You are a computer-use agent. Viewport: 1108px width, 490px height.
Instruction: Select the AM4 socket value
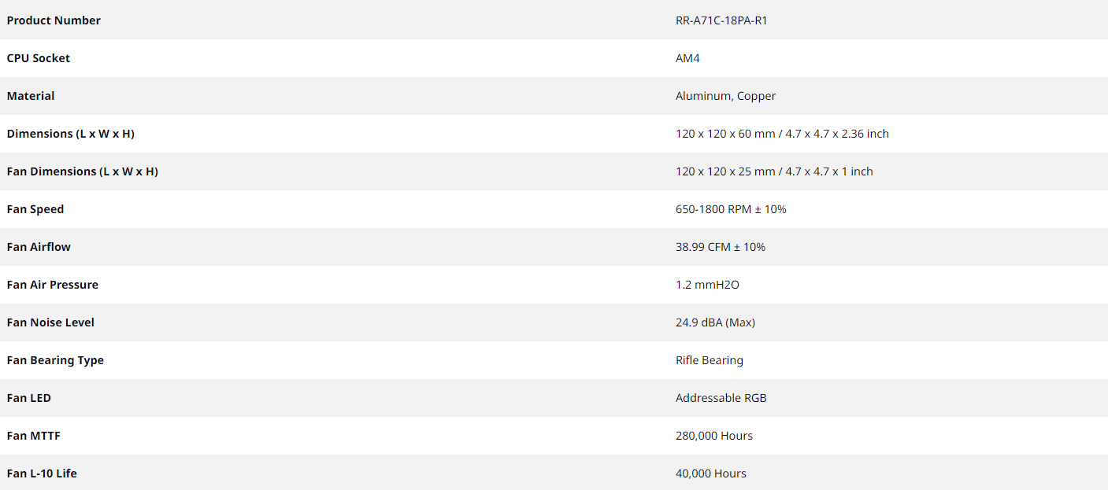click(687, 58)
